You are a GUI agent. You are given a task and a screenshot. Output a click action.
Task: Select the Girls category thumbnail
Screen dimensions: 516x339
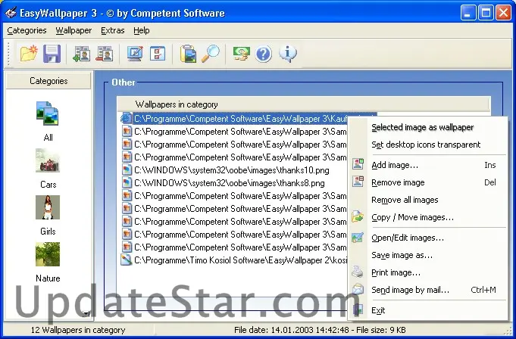pyautogui.click(x=48, y=207)
